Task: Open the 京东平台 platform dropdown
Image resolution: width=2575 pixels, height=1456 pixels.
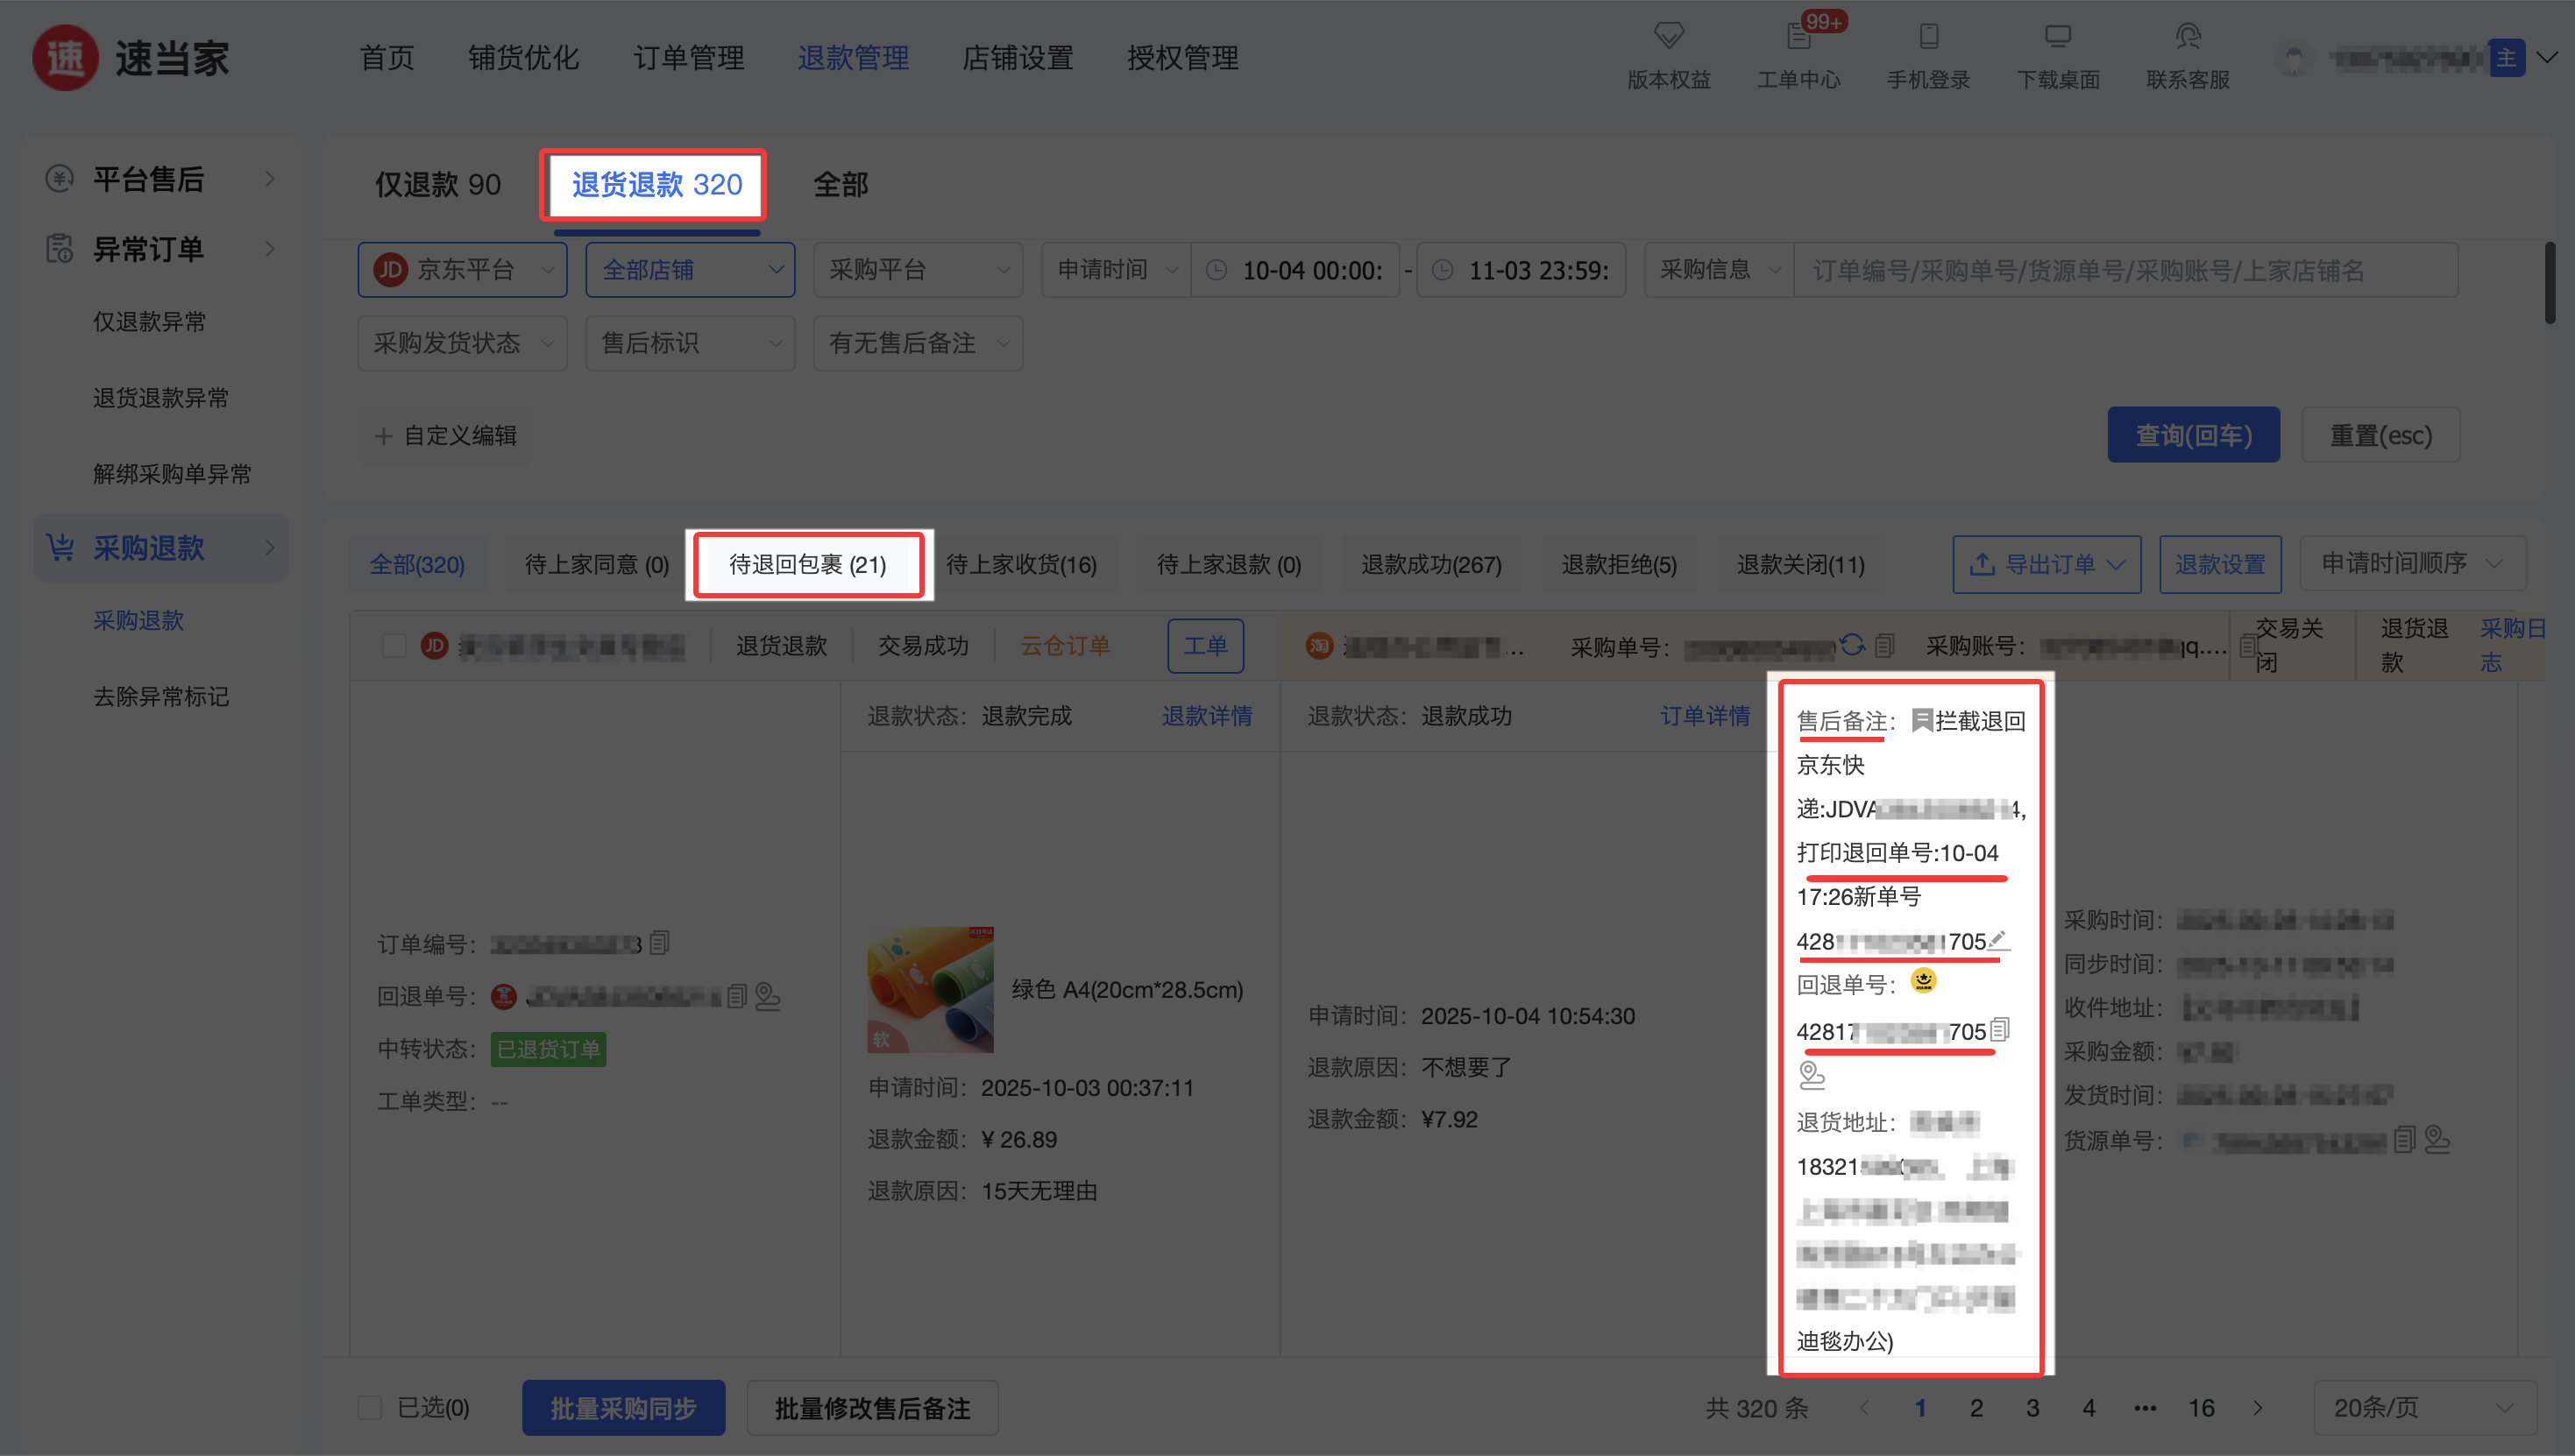Action: pyautogui.click(x=462, y=270)
